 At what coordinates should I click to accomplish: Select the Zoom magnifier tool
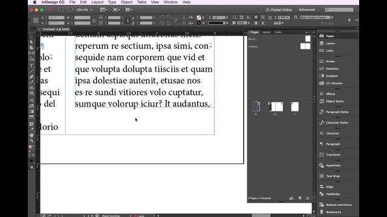click(x=31, y=140)
